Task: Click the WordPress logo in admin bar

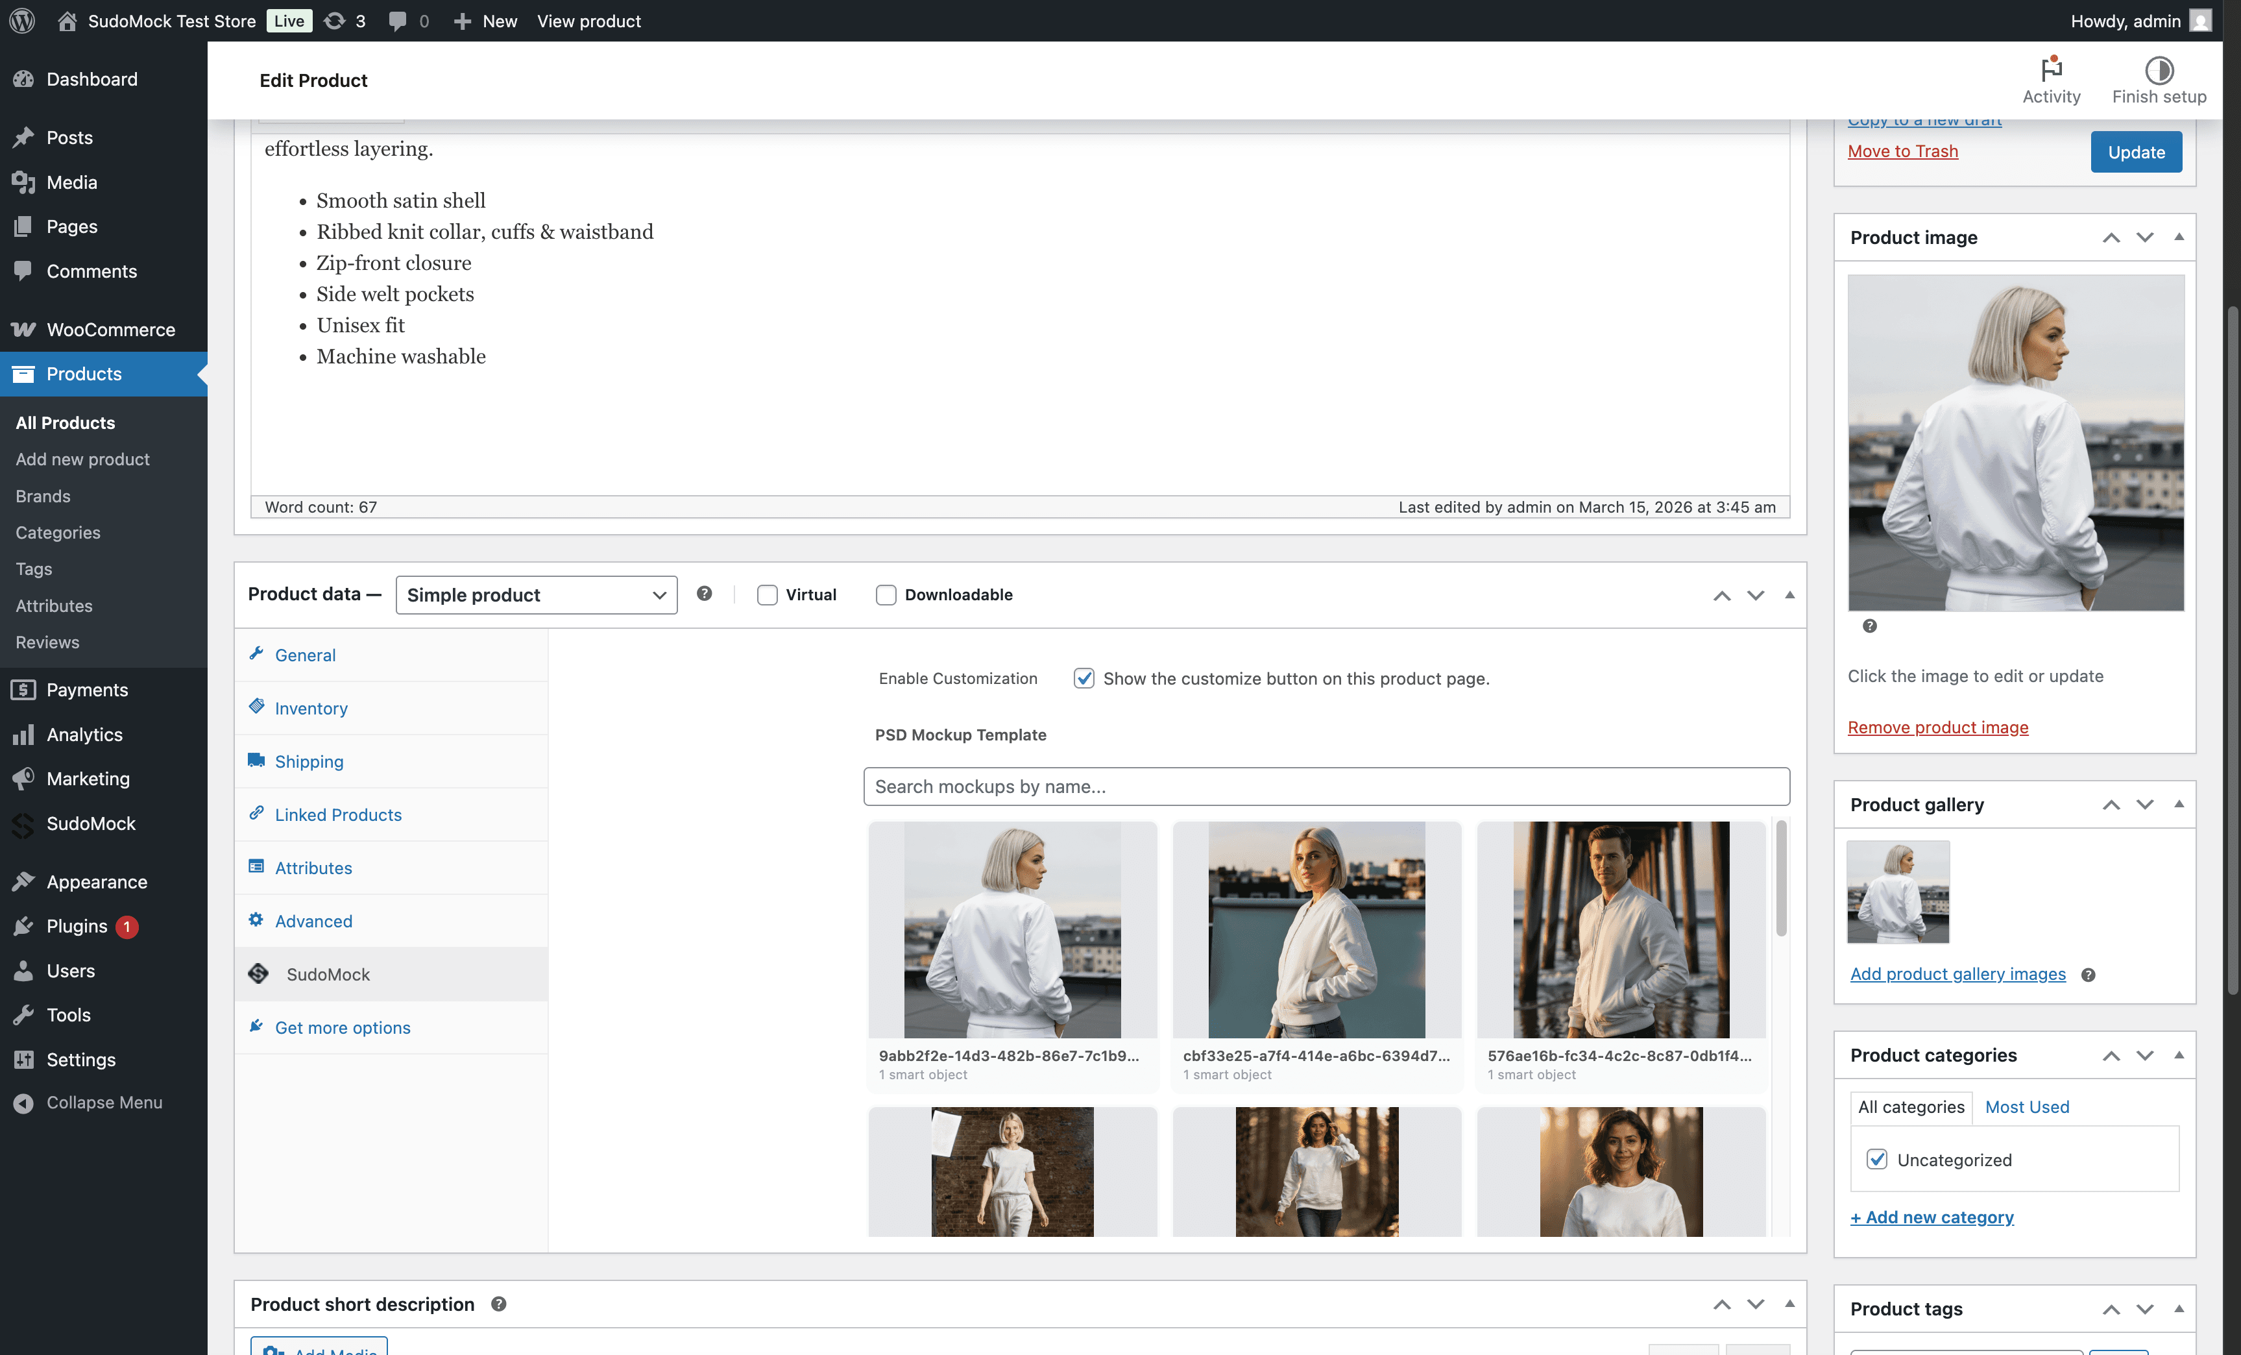Action: [x=22, y=20]
